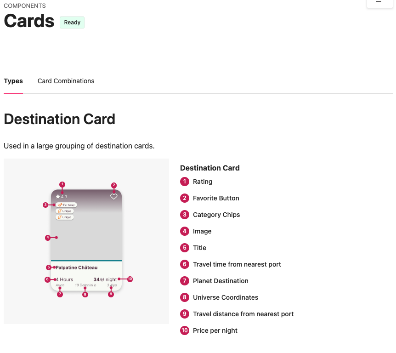Click legend badge 4 beside Image
The height and width of the screenshot is (353, 396).
(x=185, y=231)
